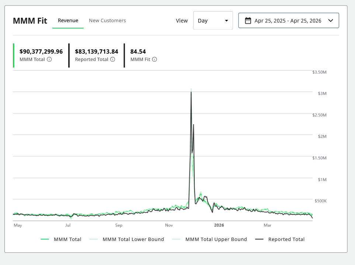Switch to the Revenue tab
The image size is (355, 265).
tap(68, 21)
